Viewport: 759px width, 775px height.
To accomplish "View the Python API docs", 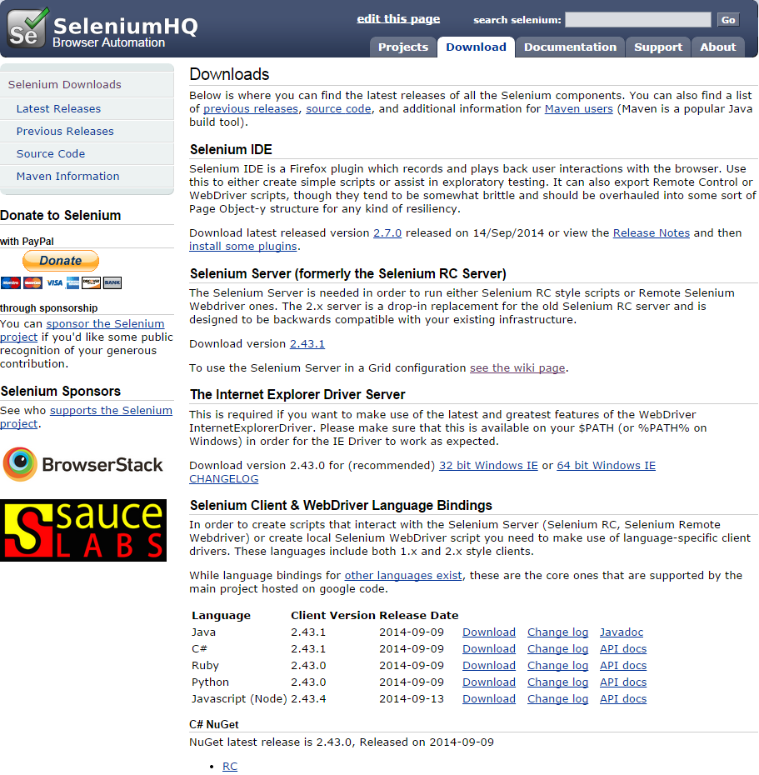I will (x=622, y=682).
